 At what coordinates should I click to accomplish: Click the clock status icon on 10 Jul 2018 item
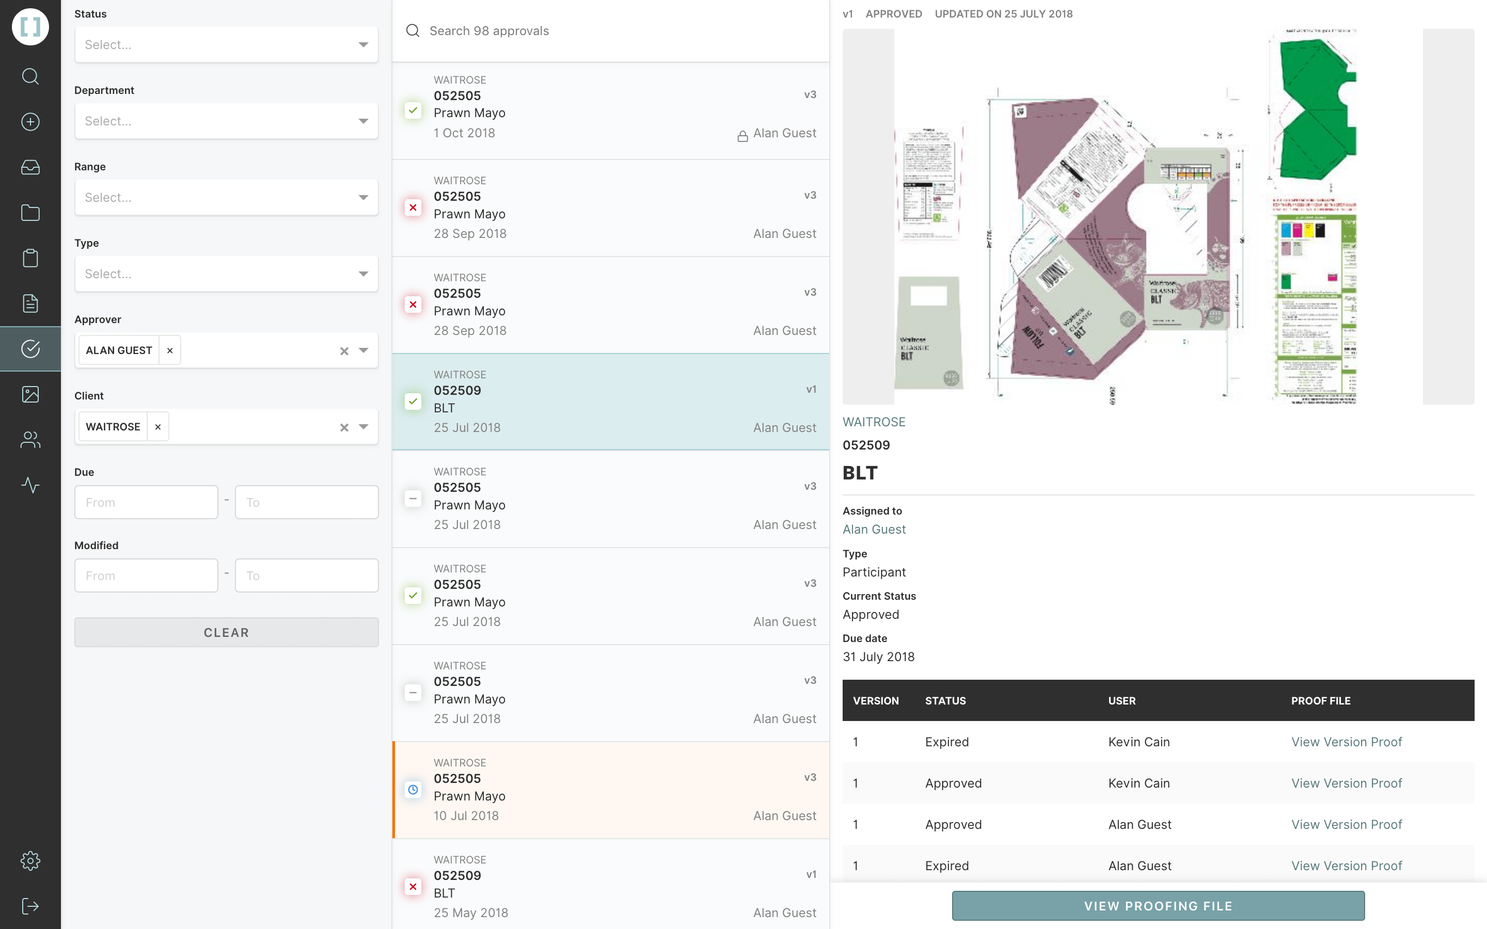[413, 790]
